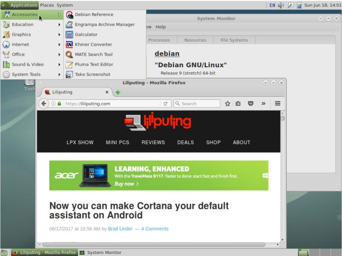Click the show desktop panel button

pos(4,252)
